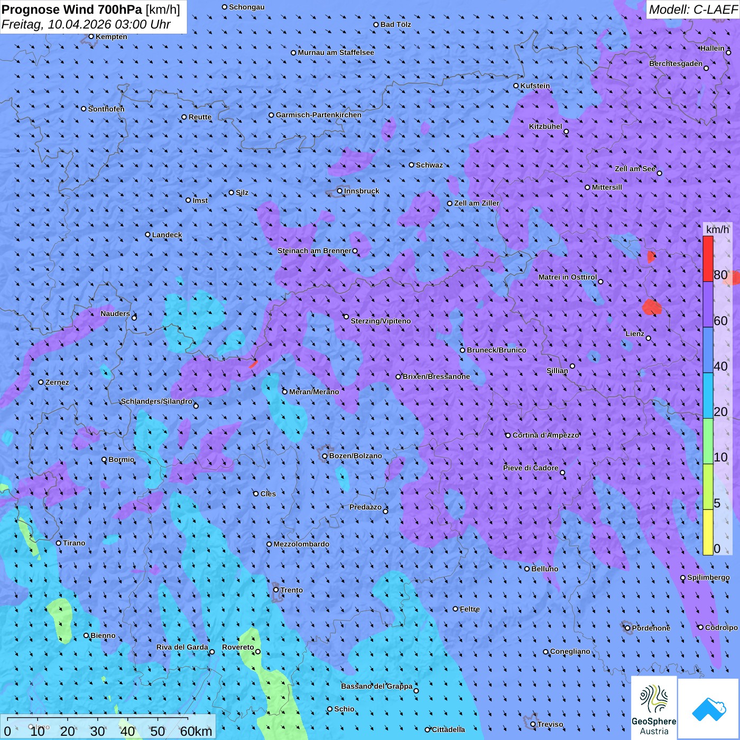Click the Cortina d'Ampezzo label
This screenshot has height=740, width=740.
point(546,435)
